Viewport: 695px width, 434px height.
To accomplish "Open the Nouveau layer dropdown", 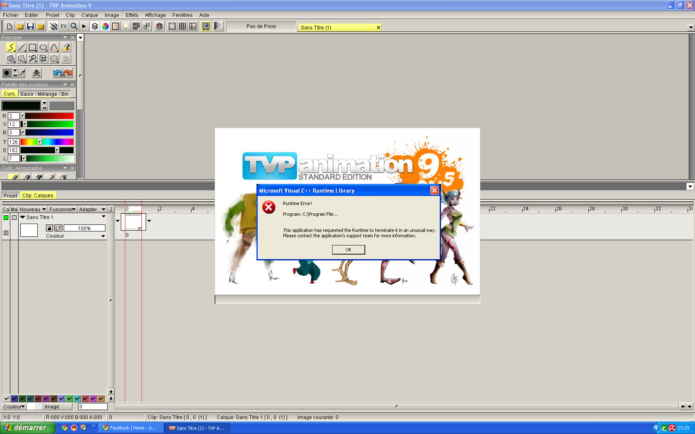I will click(x=33, y=210).
